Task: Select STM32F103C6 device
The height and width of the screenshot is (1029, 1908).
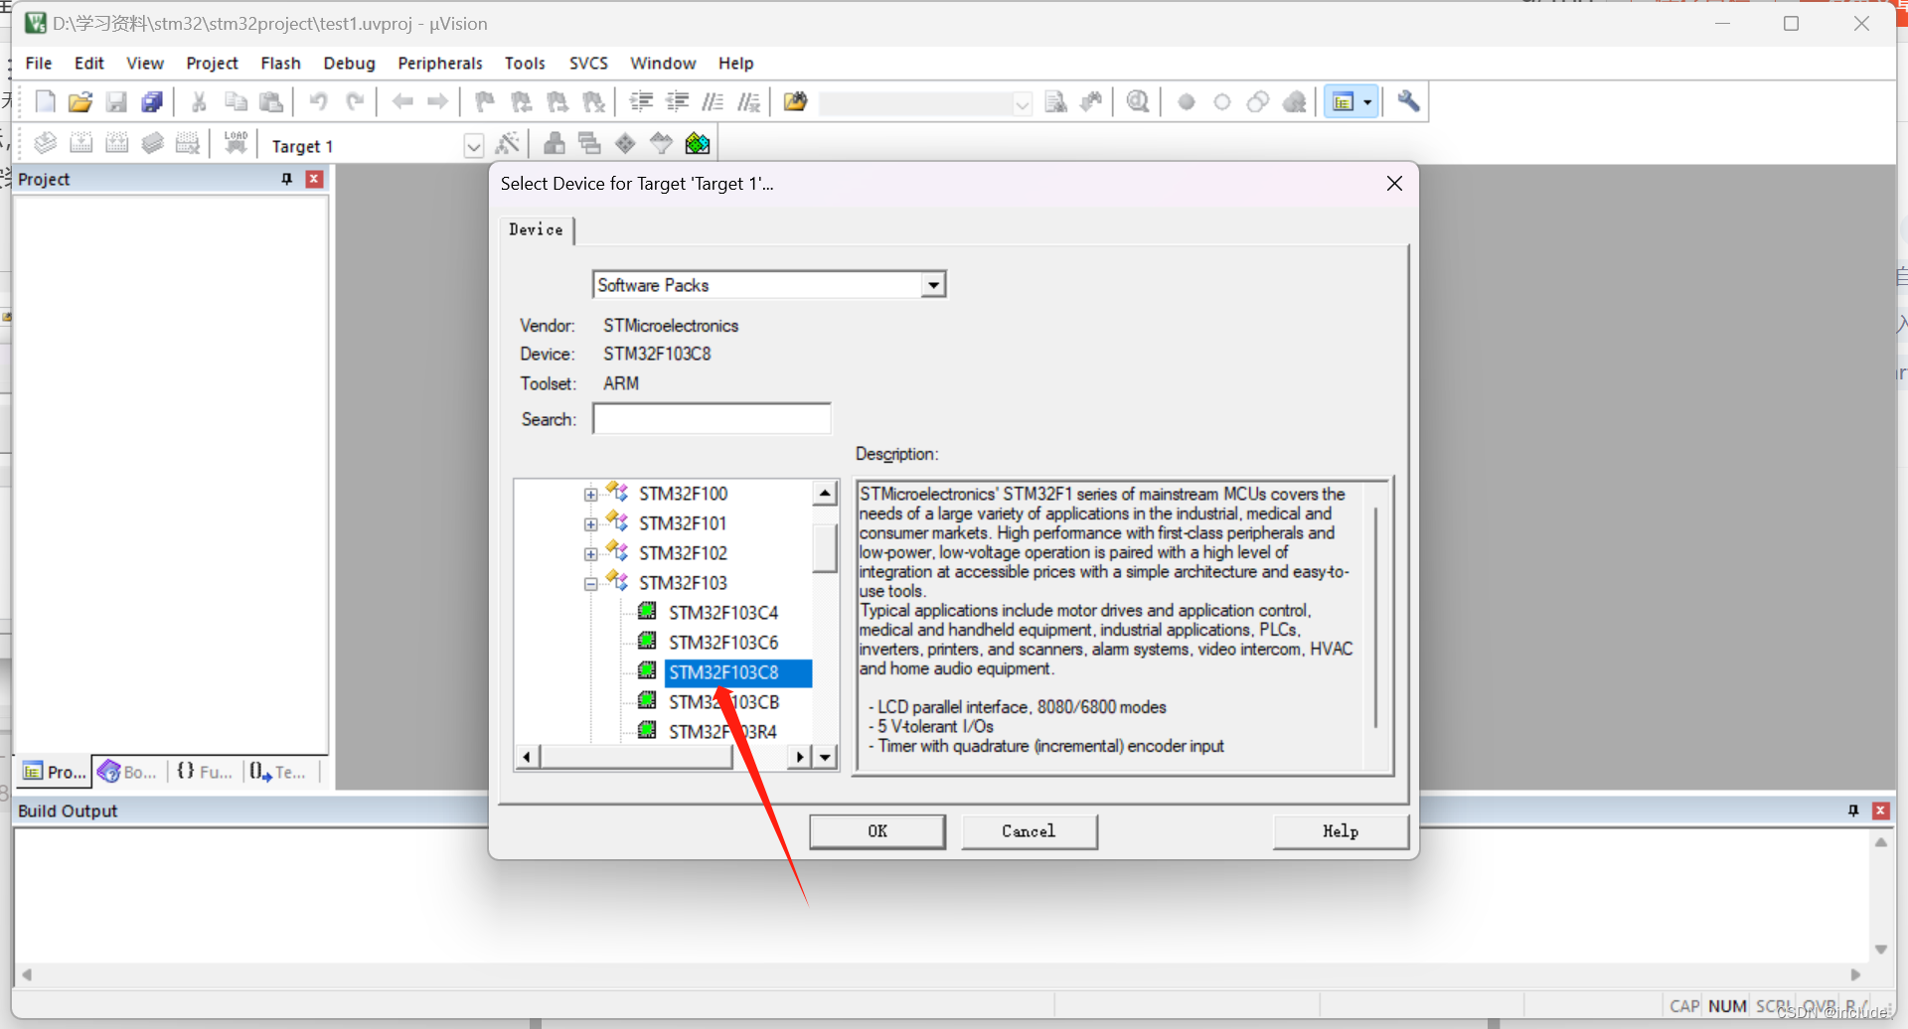Action: click(x=723, y=643)
